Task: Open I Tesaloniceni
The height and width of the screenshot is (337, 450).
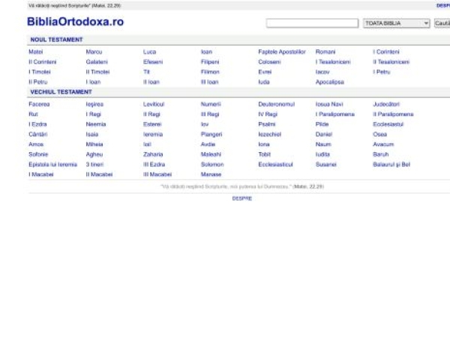Action: pos(333,62)
